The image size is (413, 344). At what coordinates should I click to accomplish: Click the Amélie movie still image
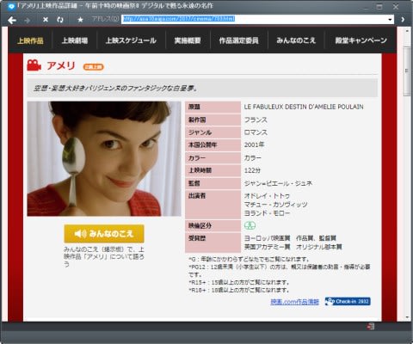pos(104,158)
